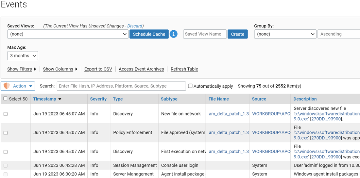Open the Saved Views dropdown
This screenshot has height=178, width=360.
tap(68, 34)
